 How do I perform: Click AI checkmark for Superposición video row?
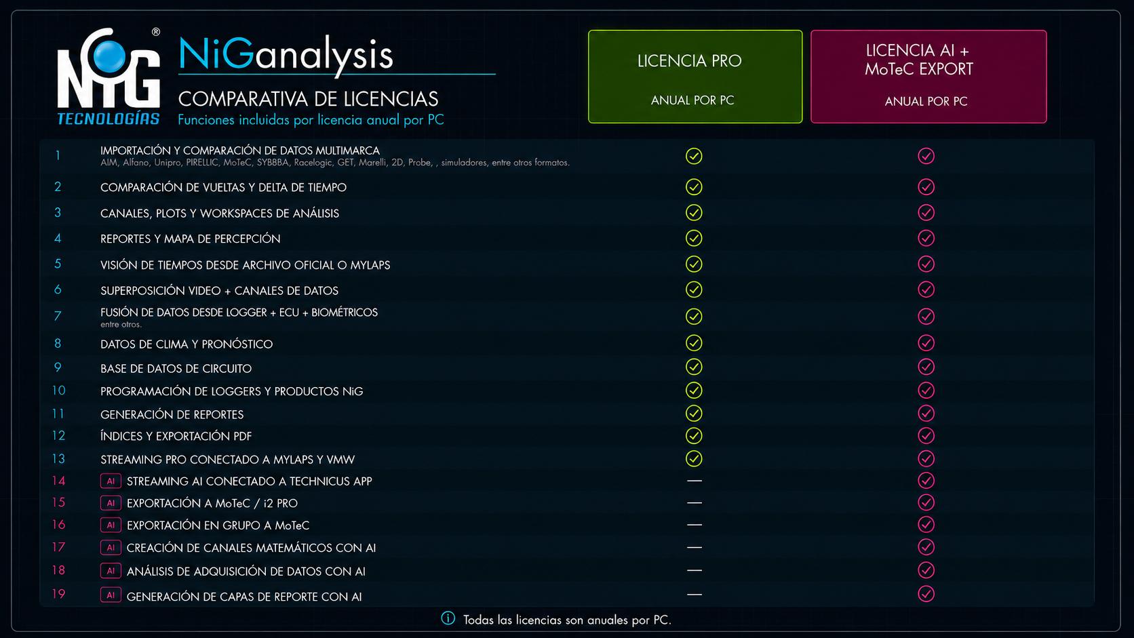tap(926, 290)
